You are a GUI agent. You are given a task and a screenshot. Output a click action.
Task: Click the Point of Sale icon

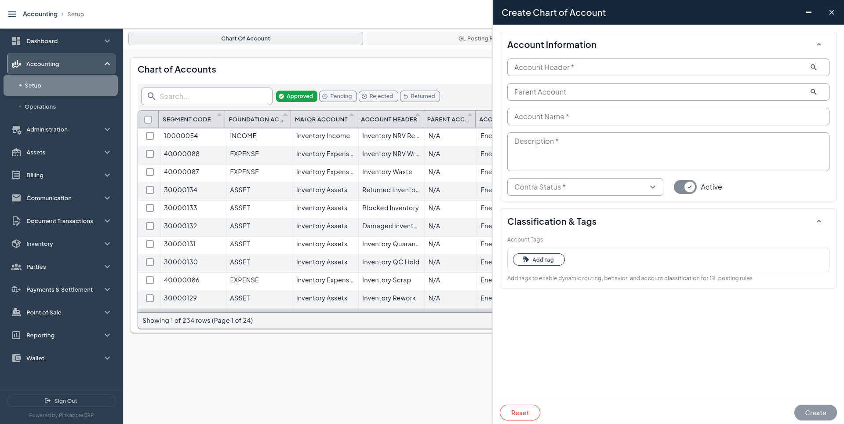tap(16, 312)
